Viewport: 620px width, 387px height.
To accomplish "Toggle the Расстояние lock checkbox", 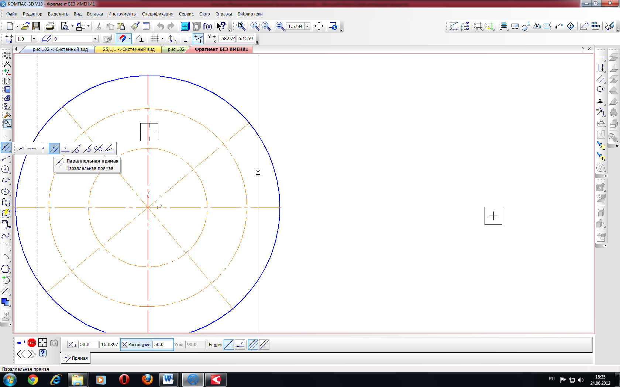I will coord(124,345).
